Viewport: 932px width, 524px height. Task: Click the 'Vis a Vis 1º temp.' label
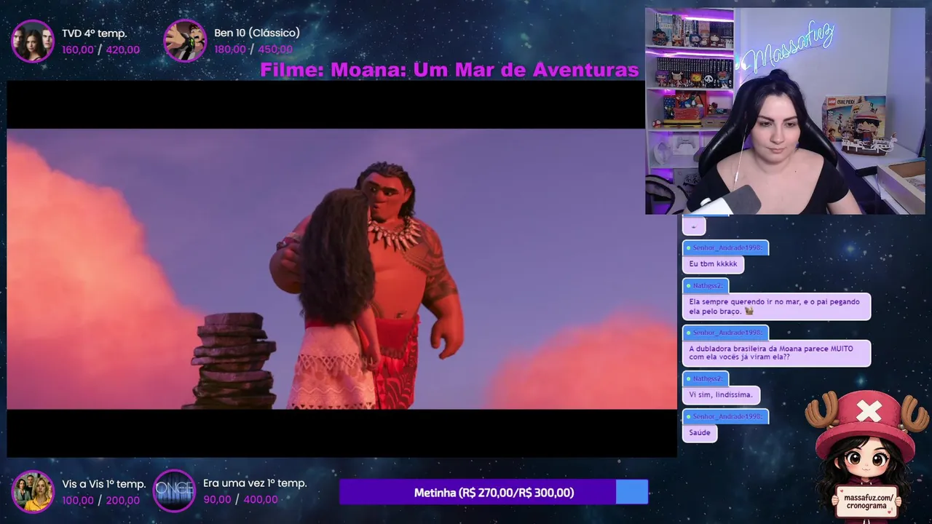[x=103, y=484]
